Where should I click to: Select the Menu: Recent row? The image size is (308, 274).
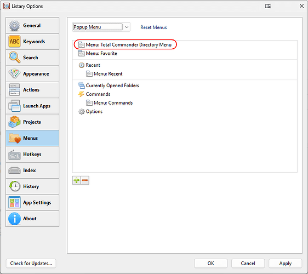click(x=185, y=74)
